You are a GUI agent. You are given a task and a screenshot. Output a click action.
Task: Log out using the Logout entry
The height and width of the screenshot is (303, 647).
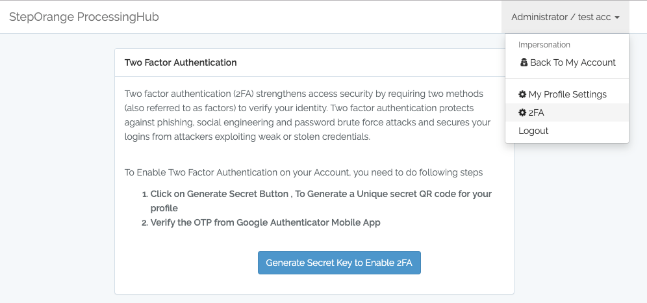tap(533, 131)
